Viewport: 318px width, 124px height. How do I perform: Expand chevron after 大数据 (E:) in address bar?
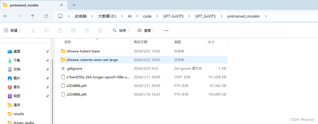point(122,16)
